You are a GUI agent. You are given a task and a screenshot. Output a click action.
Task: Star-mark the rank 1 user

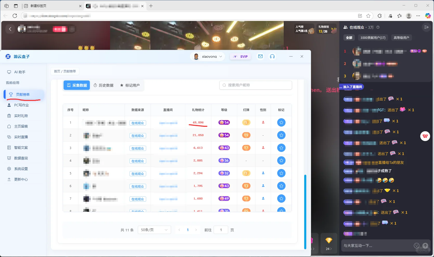pyautogui.click(x=281, y=122)
